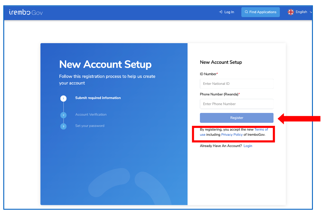
Task: Select step 3 circle in registration steps
Action: (x=63, y=126)
